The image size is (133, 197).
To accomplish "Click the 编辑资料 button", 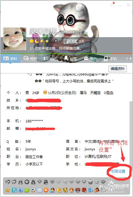I will [x=118, y=69].
